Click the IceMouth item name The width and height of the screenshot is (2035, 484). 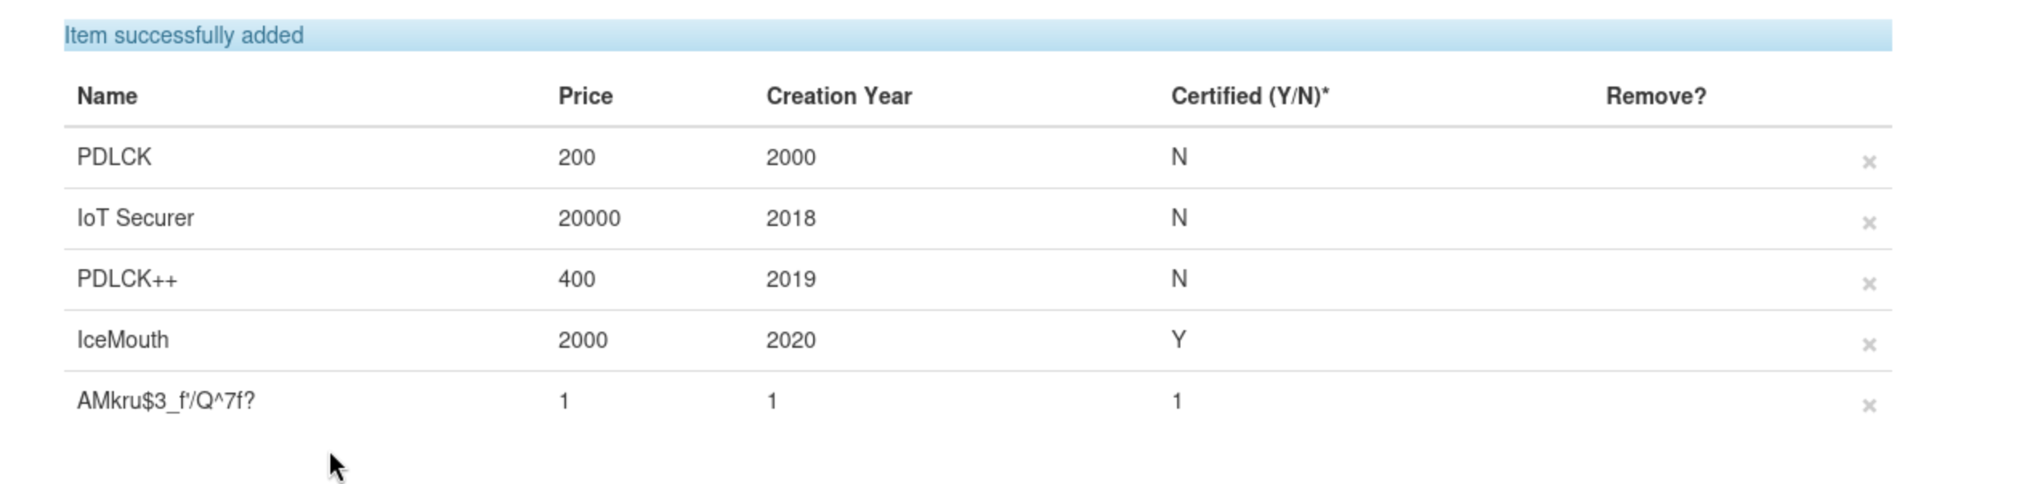click(x=123, y=340)
